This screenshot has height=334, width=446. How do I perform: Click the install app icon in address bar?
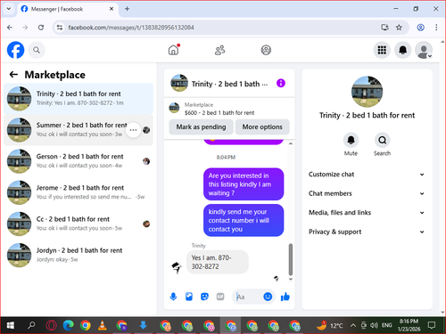tap(384, 28)
